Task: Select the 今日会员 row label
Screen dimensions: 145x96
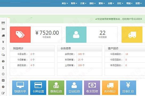Action: coord(22,54)
